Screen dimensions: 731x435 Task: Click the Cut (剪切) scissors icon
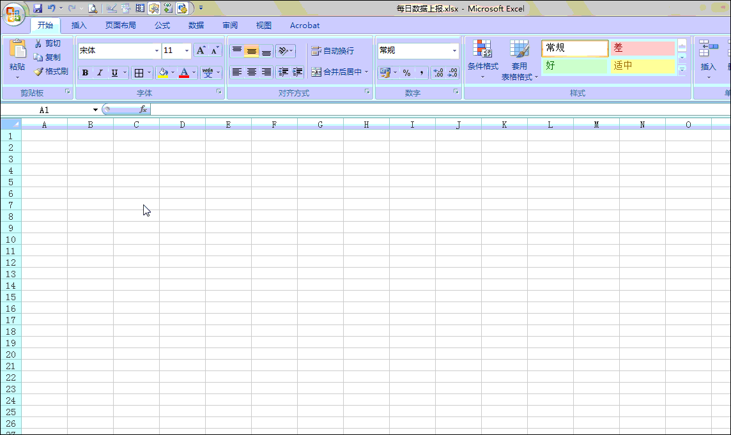tap(38, 43)
